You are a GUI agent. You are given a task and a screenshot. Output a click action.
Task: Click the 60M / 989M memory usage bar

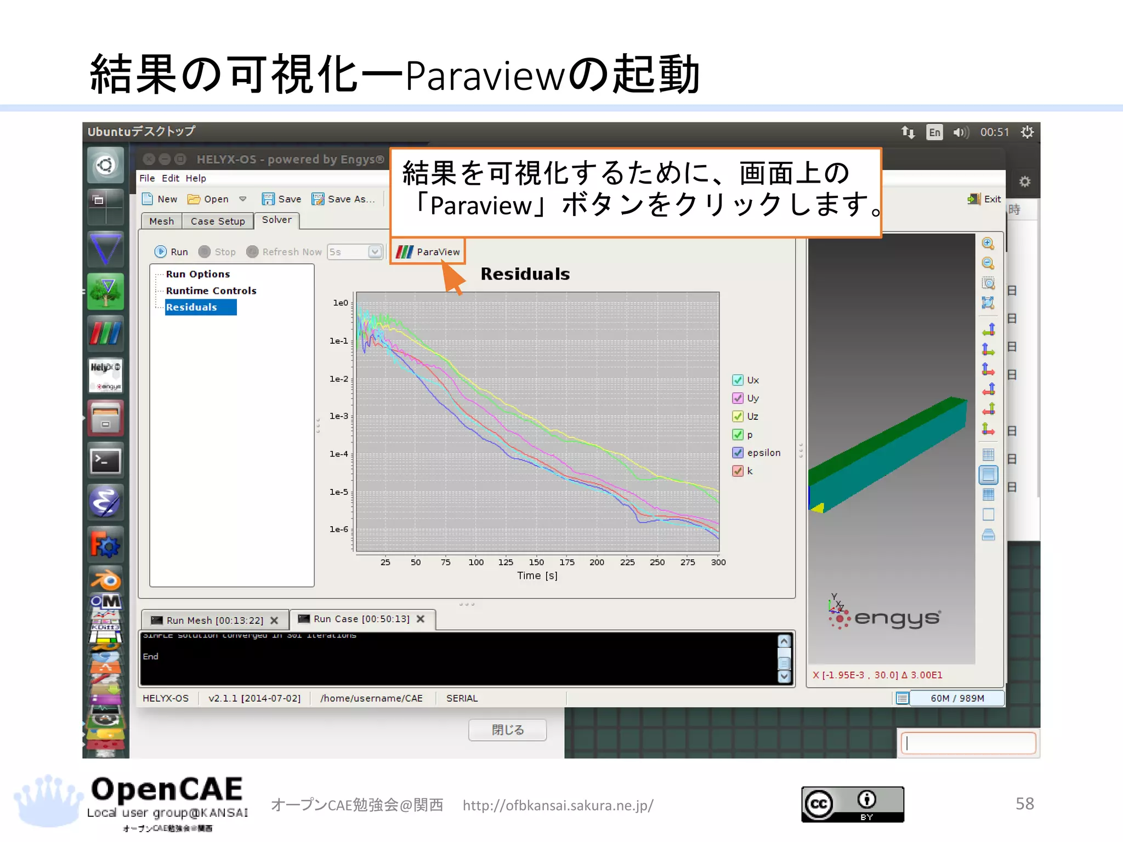point(957,698)
